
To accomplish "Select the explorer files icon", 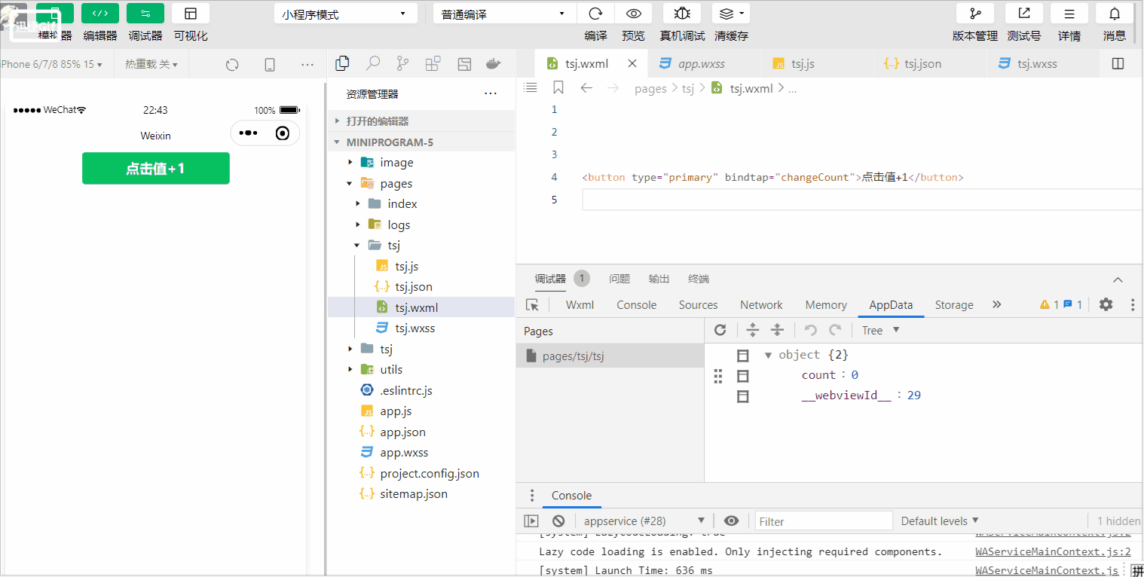I will 342,63.
